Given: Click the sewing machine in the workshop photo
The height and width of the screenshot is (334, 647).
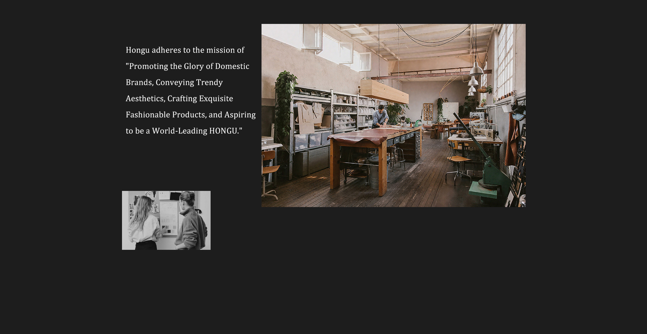Looking at the screenshot, I should pos(484,133).
